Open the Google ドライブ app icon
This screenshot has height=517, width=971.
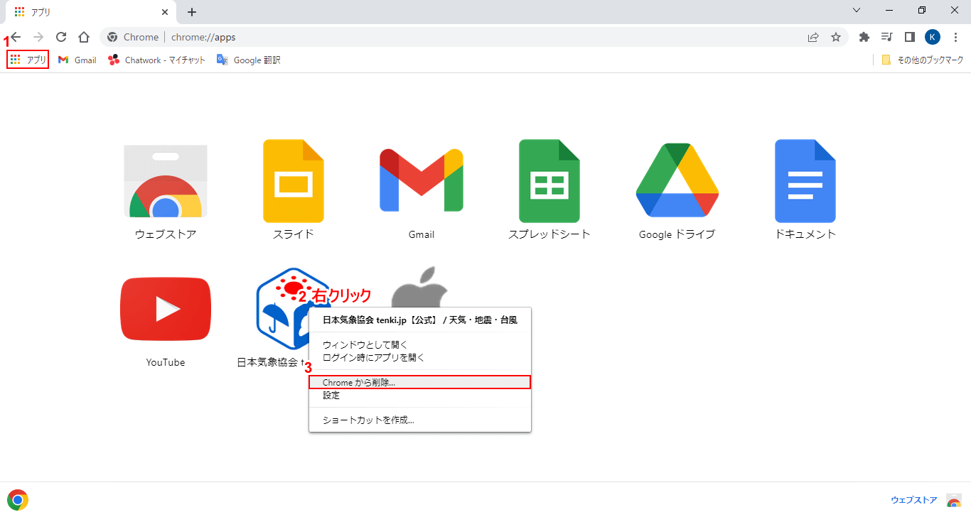(x=677, y=180)
